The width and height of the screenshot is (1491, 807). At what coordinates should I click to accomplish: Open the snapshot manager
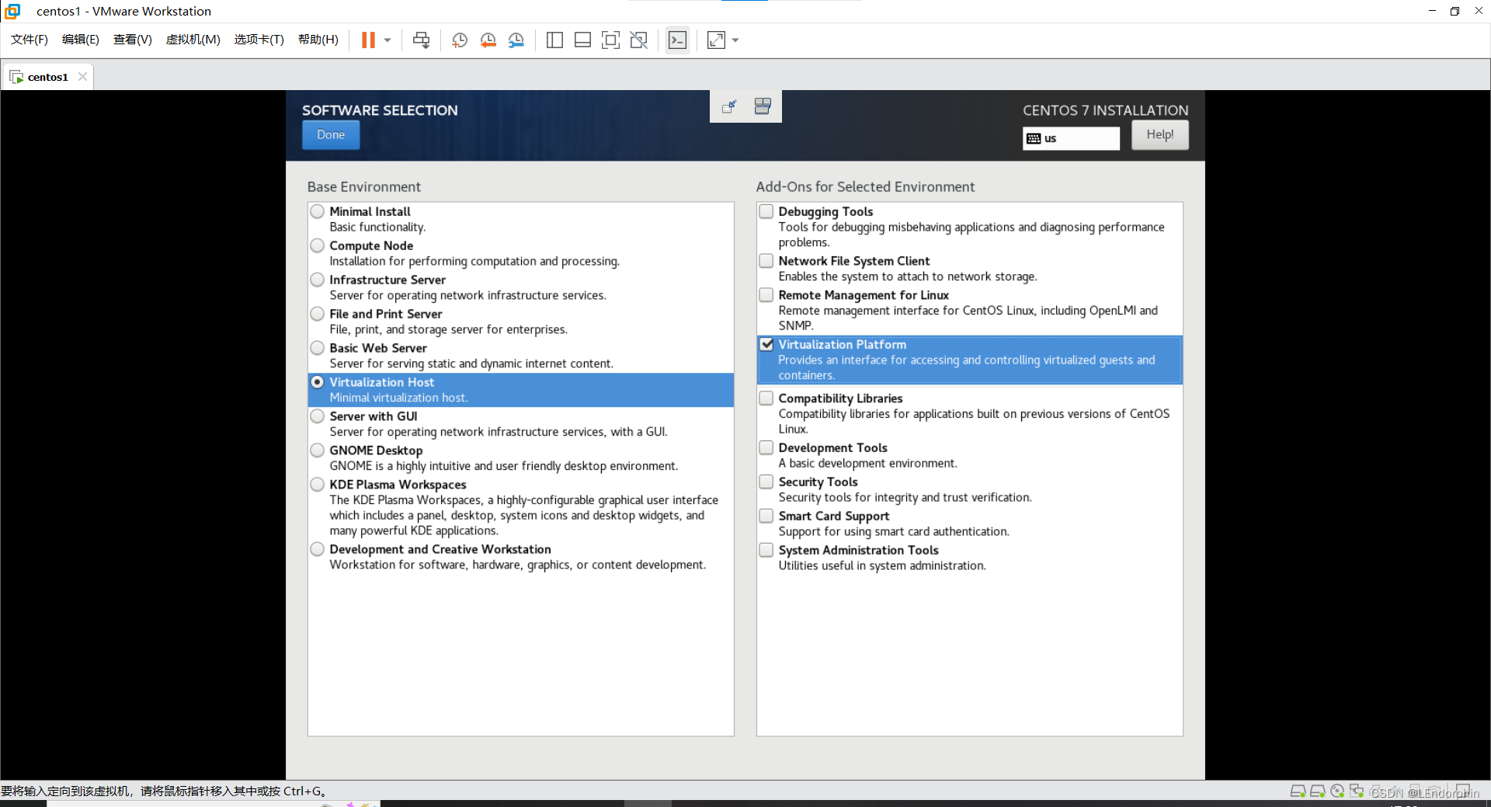(516, 40)
